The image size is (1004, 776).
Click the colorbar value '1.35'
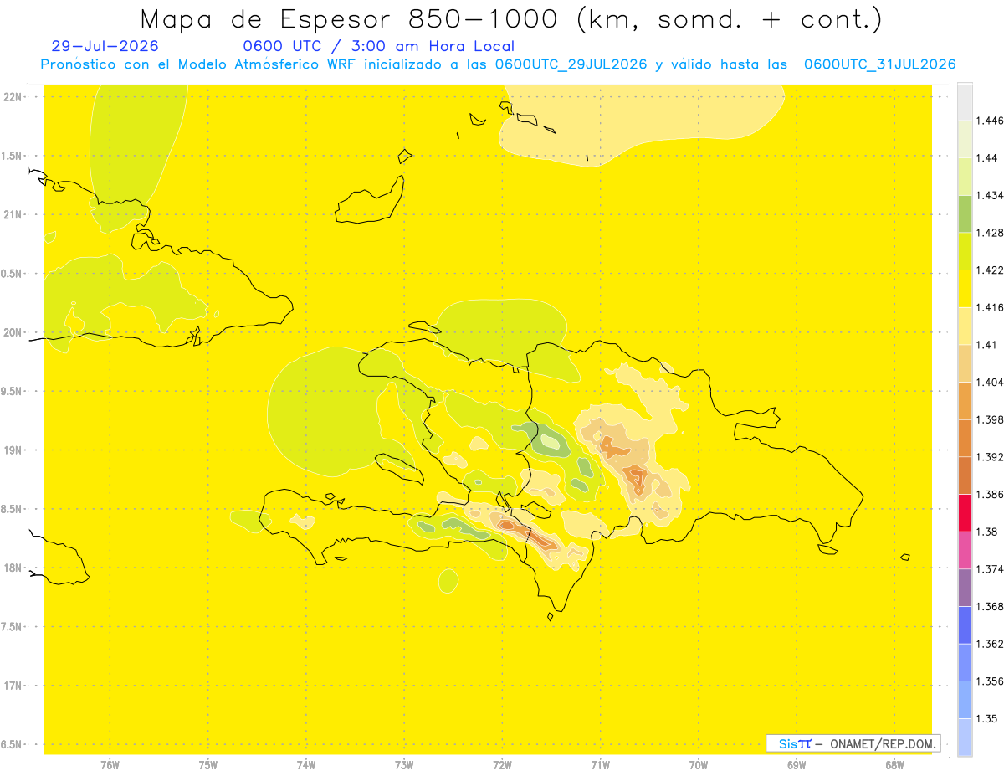tap(986, 719)
